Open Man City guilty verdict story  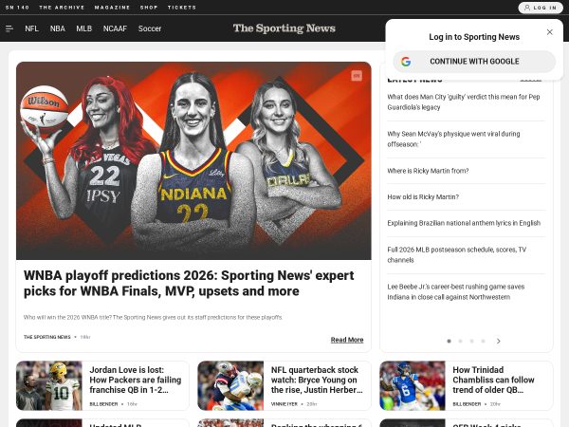464,102
